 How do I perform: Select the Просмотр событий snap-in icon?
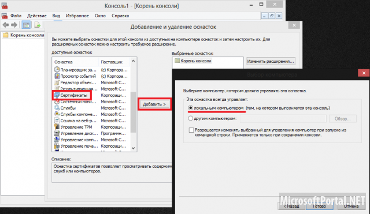tap(57, 76)
